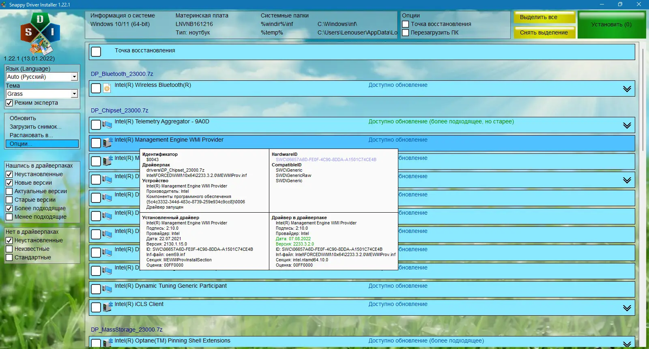Click the tooltip's Inf-файл: oem59.inf line

point(166,254)
